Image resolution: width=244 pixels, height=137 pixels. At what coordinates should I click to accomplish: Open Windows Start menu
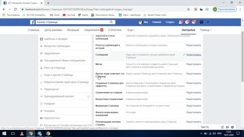[x=4, y=134]
